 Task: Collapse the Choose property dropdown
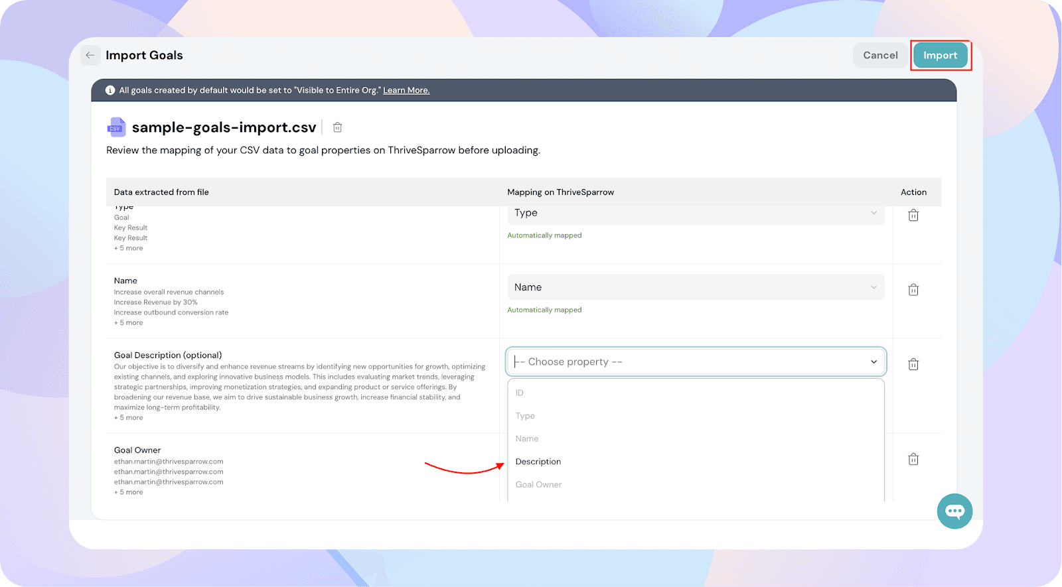click(x=696, y=361)
